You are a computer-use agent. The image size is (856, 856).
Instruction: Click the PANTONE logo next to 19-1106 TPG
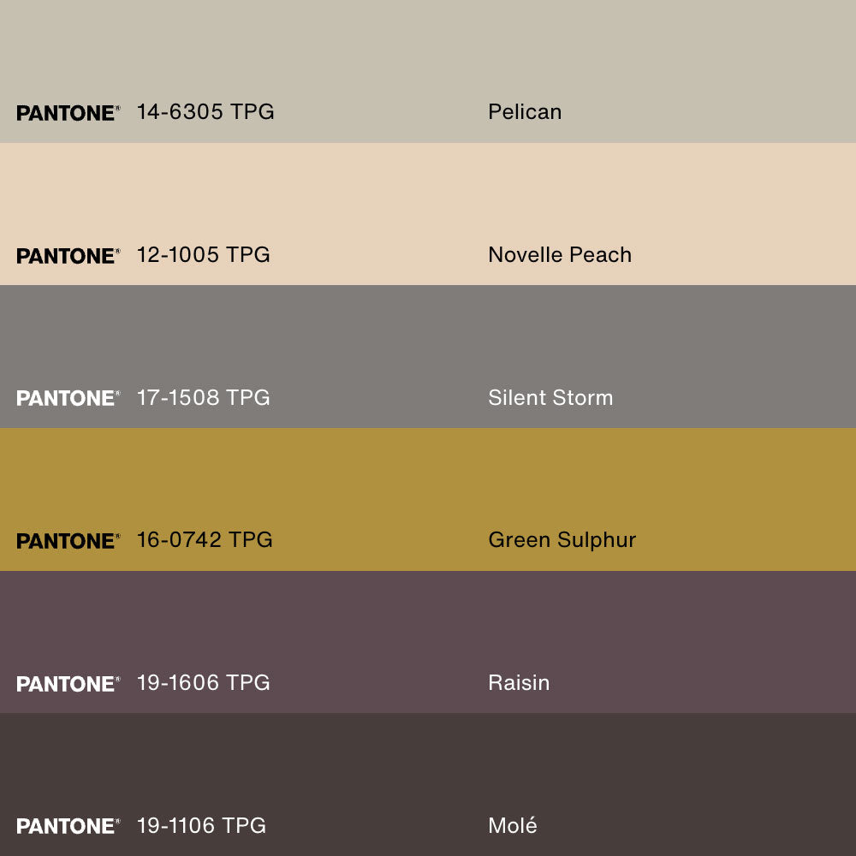(68, 826)
